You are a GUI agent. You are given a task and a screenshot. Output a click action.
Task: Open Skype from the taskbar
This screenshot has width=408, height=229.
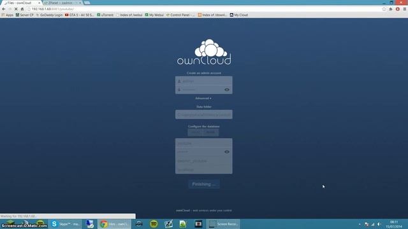tap(65, 224)
